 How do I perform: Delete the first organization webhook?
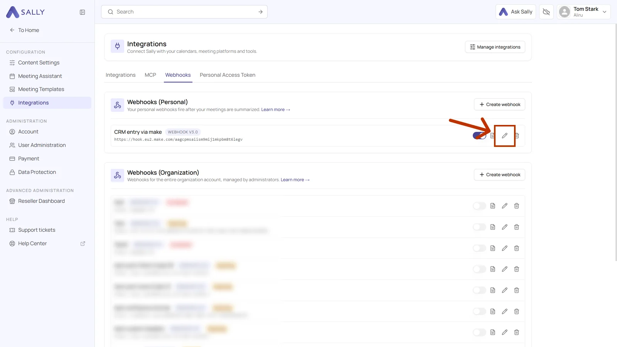tap(517, 206)
